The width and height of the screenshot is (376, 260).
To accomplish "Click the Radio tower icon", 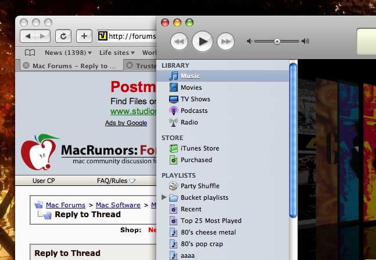I will (173, 122).
